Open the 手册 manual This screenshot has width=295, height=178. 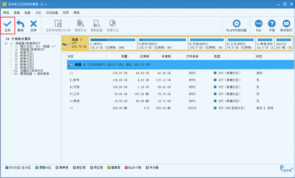coord(272,26)
